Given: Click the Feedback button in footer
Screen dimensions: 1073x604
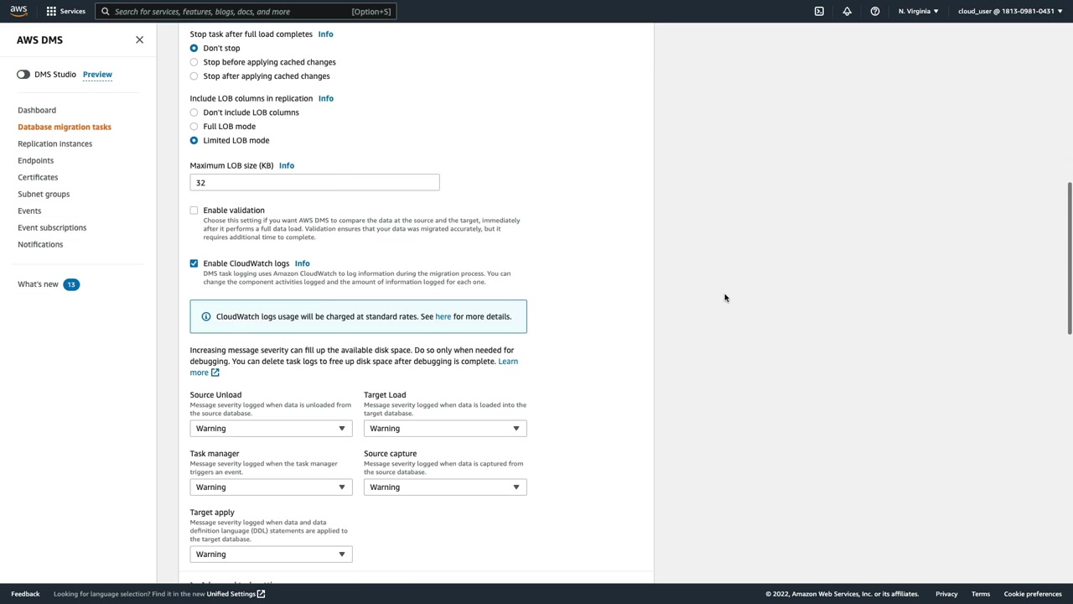Looking at the screenshot, I should 25,594.
